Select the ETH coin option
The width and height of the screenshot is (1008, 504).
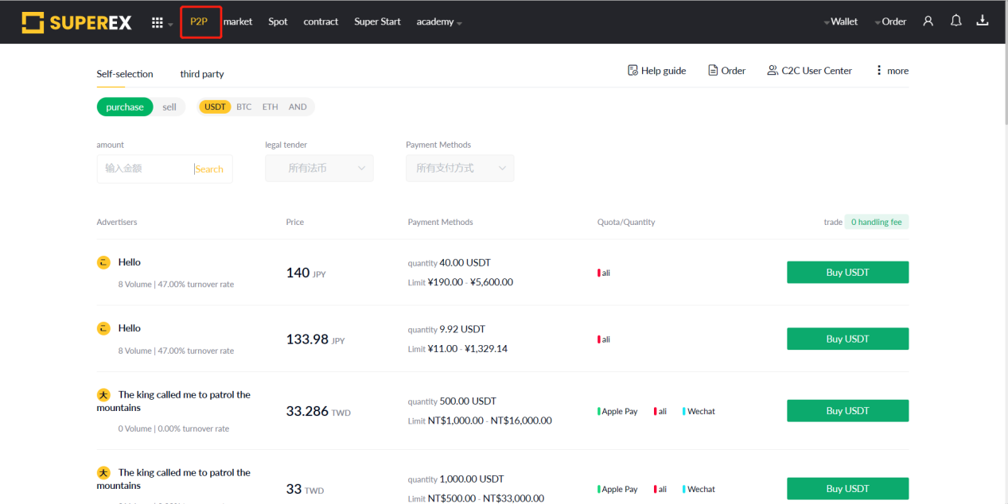tap(270, 107)
